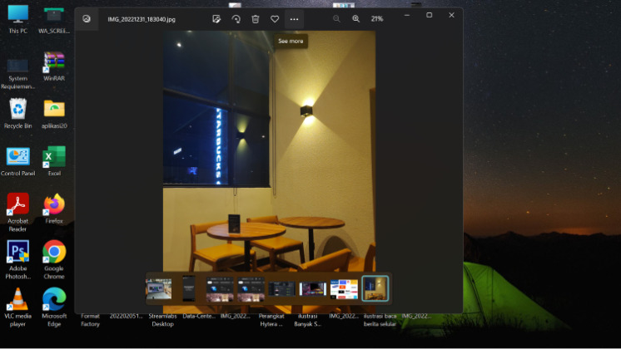621x349 pixels.
Task: Open the aplikasi20 folder
Action: tap(54, 114)
